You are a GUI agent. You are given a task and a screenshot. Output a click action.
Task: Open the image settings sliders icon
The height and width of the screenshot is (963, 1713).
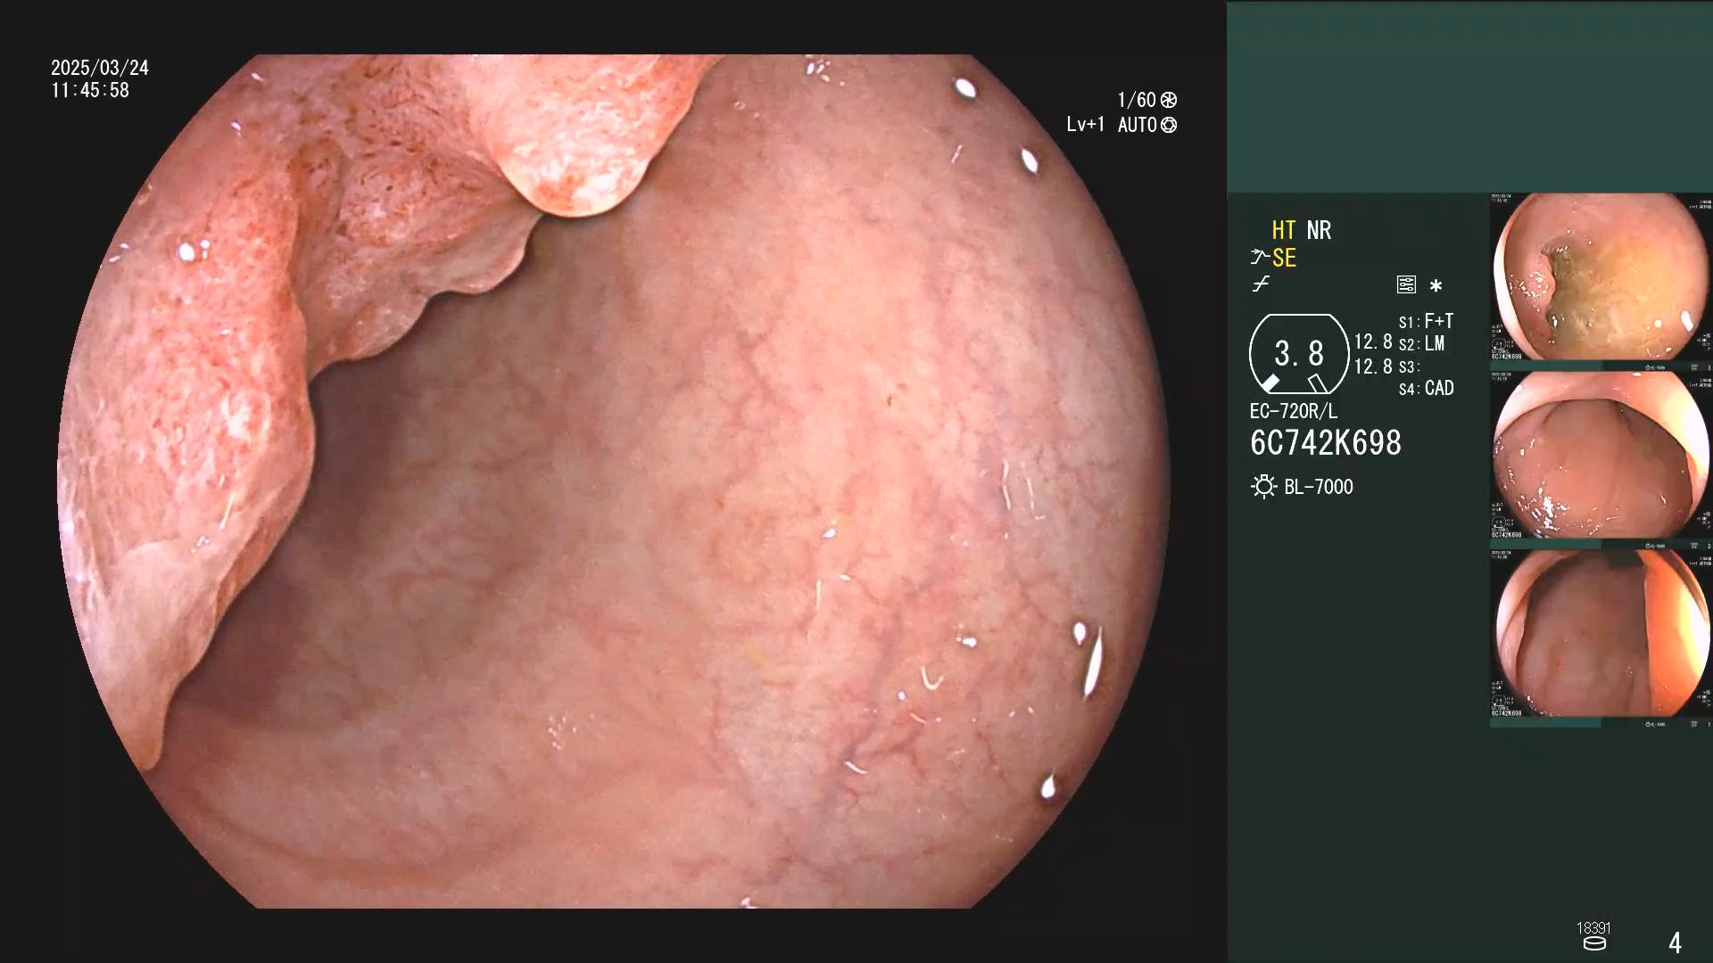tap(1406, 285)
